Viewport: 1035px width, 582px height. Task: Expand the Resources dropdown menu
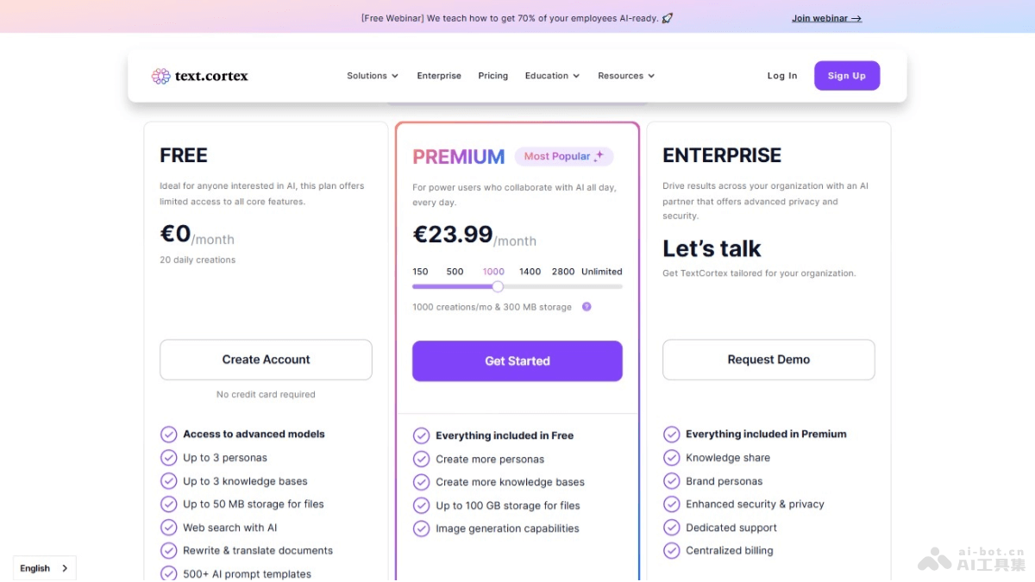(626, 76)
